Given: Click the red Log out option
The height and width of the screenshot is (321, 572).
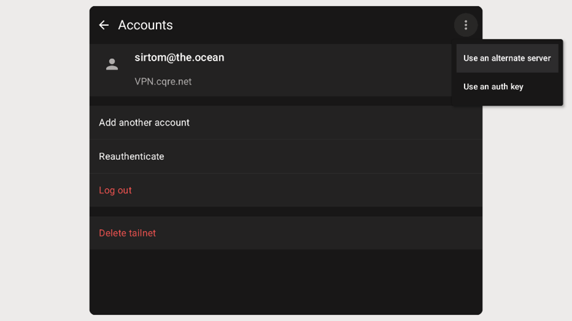Looking at the screenshot, I should coord(115,191).
